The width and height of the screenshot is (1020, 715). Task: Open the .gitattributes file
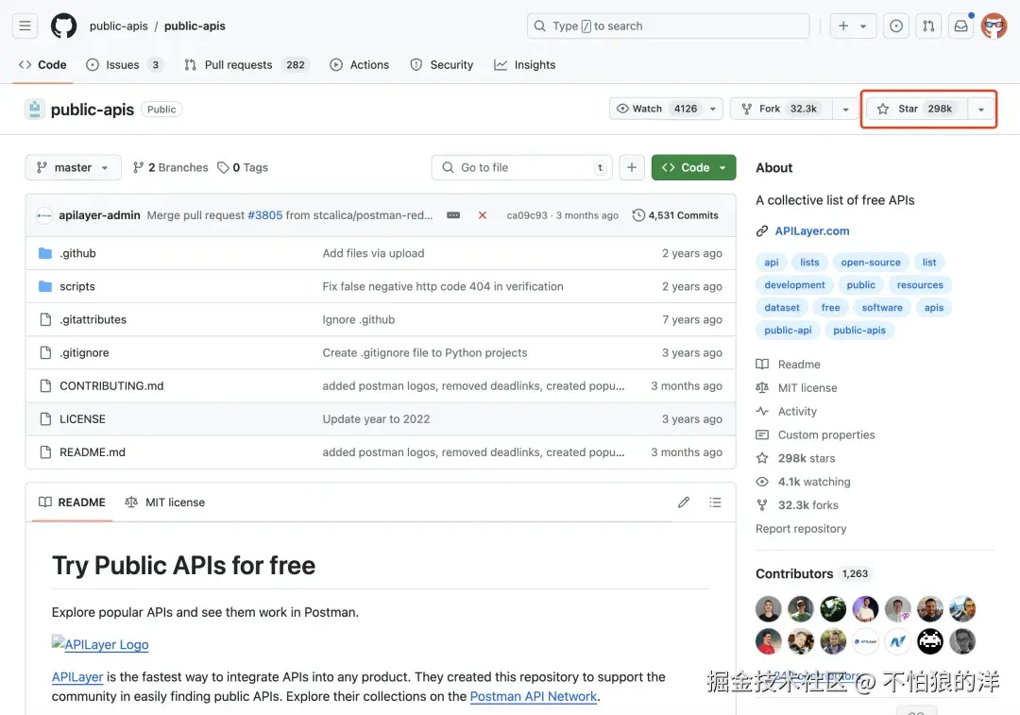93,319
